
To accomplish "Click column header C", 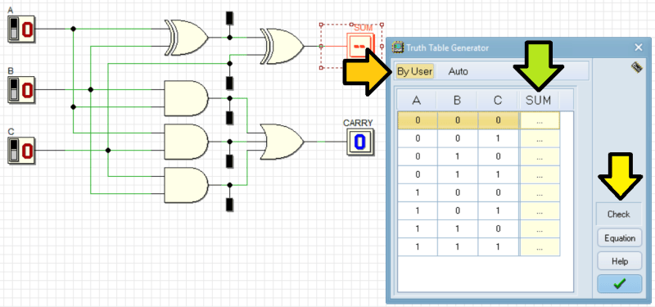I will pyautogui.click(x=498, y=100).
